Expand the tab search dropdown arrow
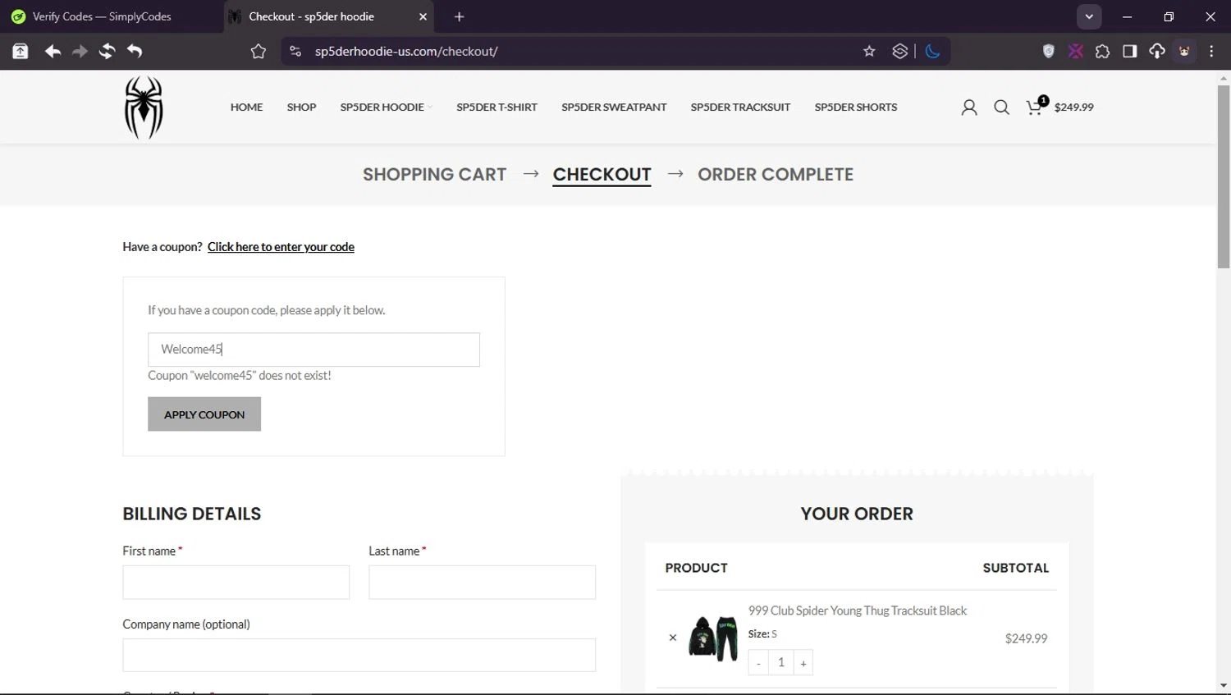 tap(1089, 16)
